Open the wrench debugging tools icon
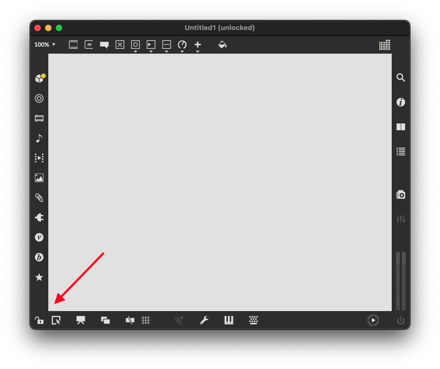Viewport: 440px width, 369px height. tap(204, 320)
